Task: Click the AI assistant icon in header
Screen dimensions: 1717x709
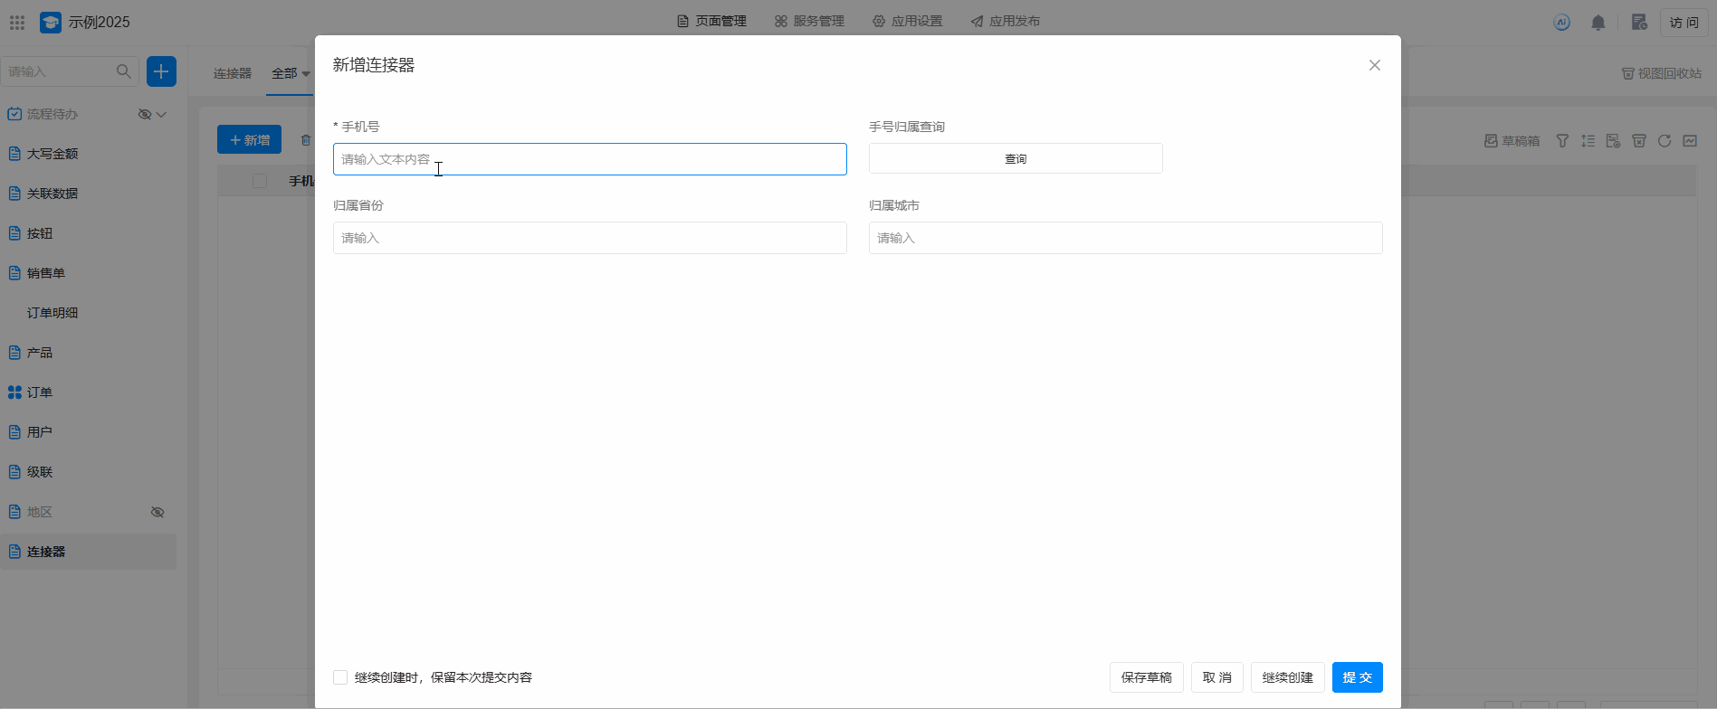Action: coord(1561,23)
